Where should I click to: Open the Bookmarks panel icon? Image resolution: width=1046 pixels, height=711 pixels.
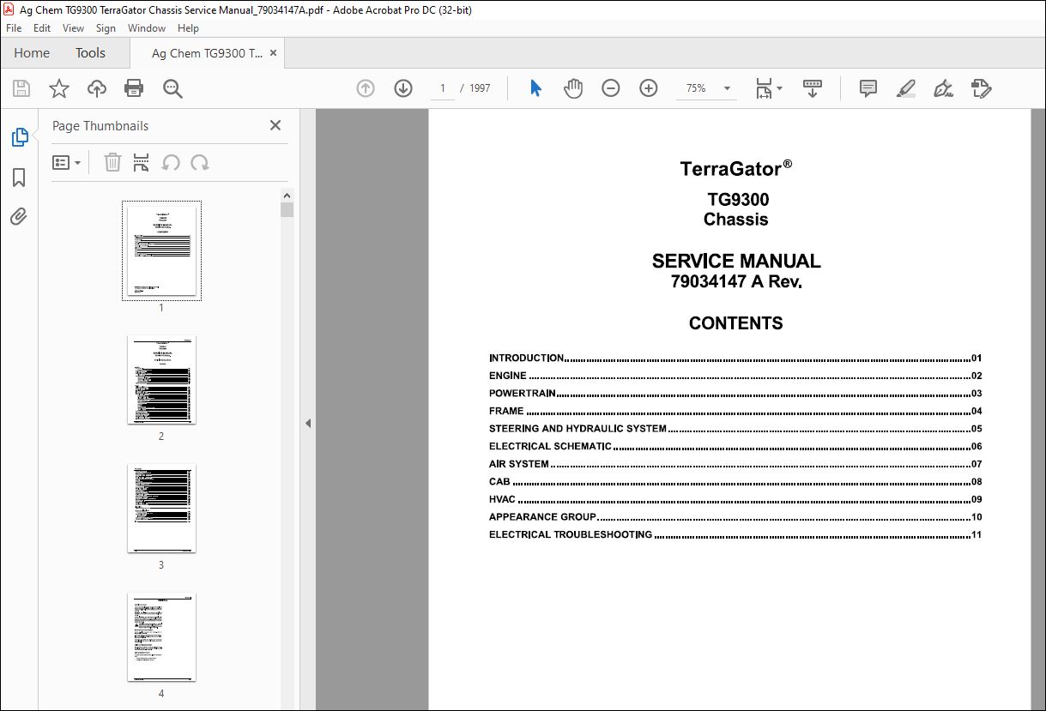[19, 178]
